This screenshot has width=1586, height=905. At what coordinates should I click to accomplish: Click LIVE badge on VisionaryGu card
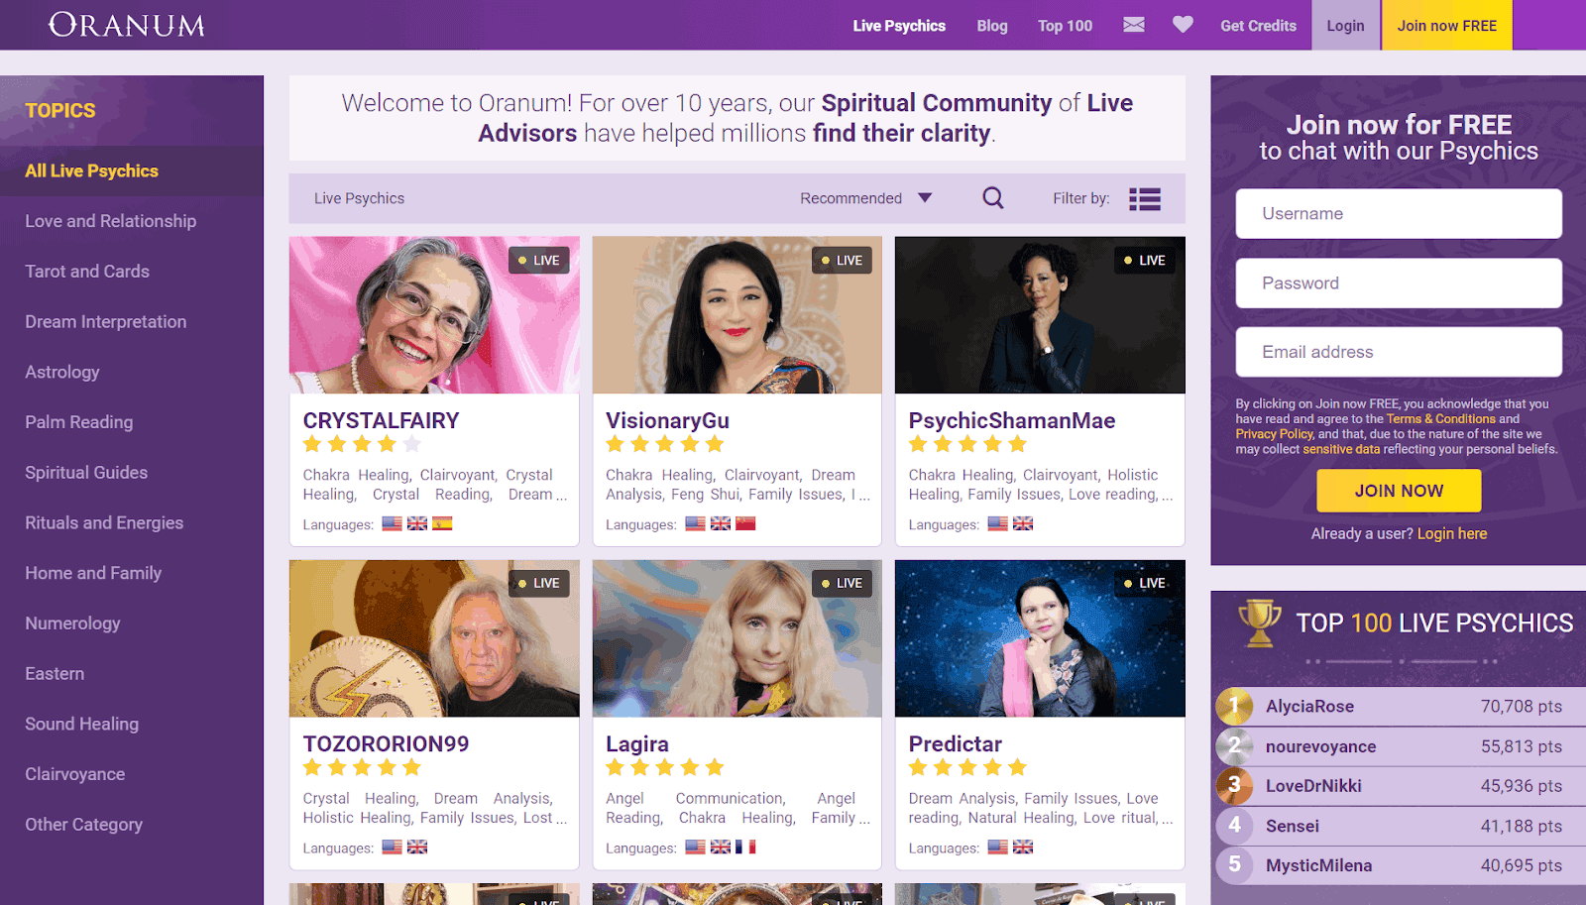click(842, 261)
